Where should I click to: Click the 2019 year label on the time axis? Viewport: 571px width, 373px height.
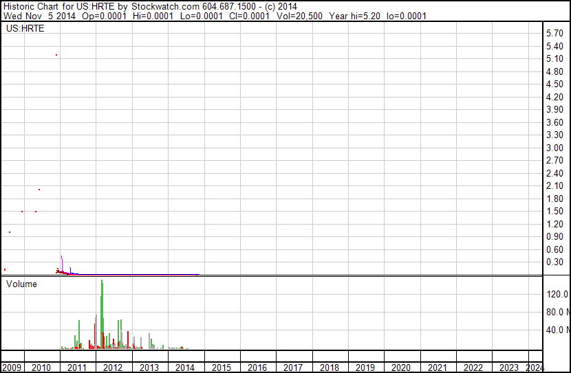(365, 368)
